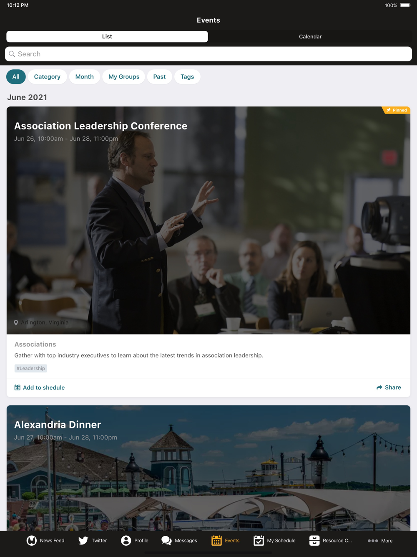Switch to the Calendar view tab
Image resolution: width=417 pixels, height=557 pixels.
click(x=310, y=37)
